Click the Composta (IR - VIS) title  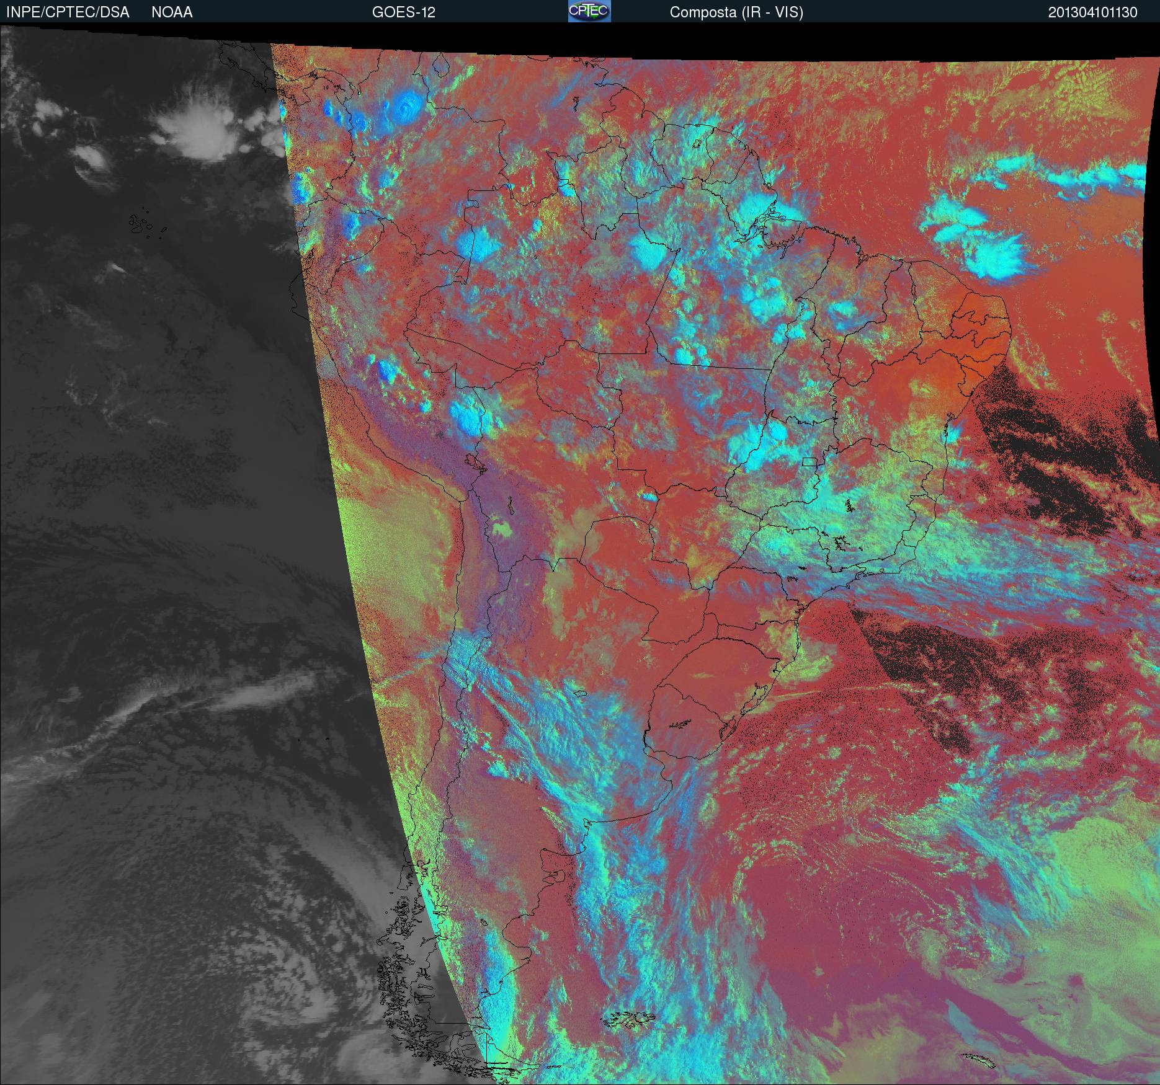coord(736,12)
